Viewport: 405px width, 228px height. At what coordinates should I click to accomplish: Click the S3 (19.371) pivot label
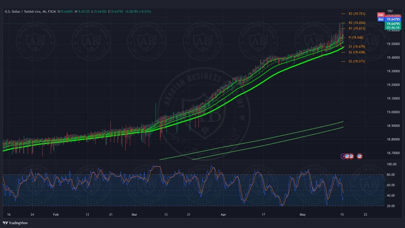click(357, 61)
